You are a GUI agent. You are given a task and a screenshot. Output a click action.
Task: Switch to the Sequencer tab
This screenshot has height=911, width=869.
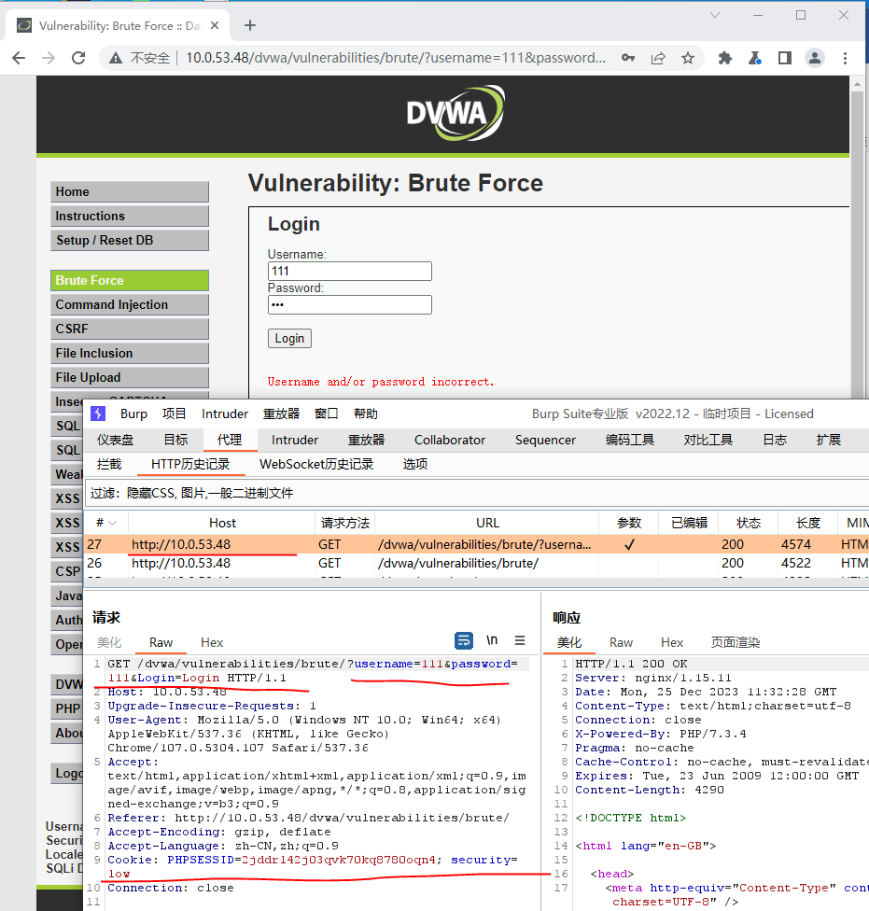tap(545, 440)
